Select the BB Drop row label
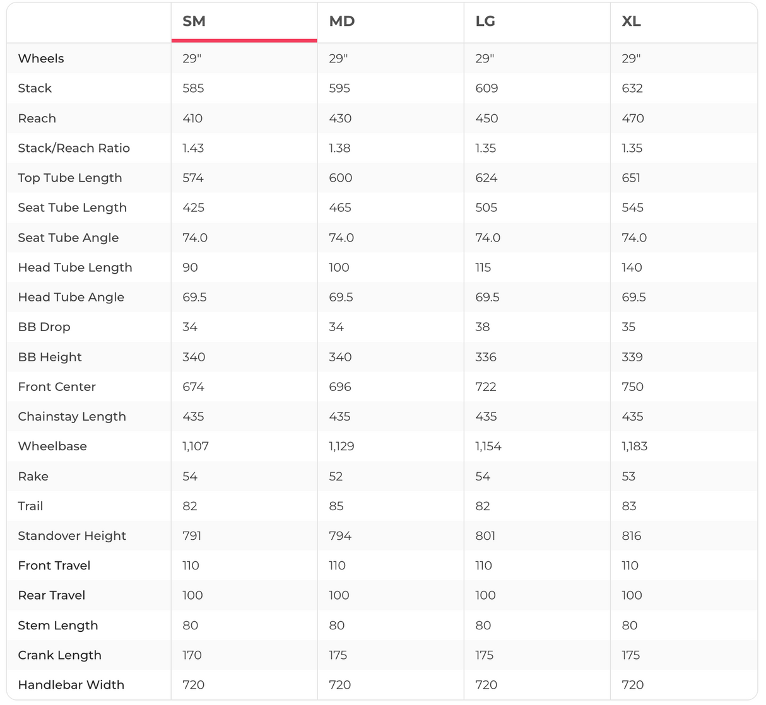This screenshot has width=766, height=705. point(44,327)
